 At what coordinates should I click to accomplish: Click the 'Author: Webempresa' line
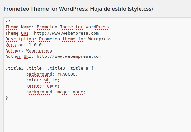pos(29,51)
